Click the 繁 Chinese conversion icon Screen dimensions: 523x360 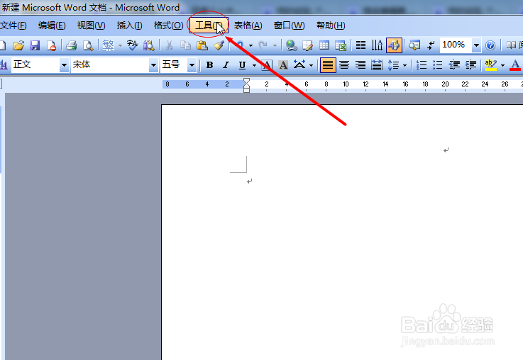click(108, 45)
